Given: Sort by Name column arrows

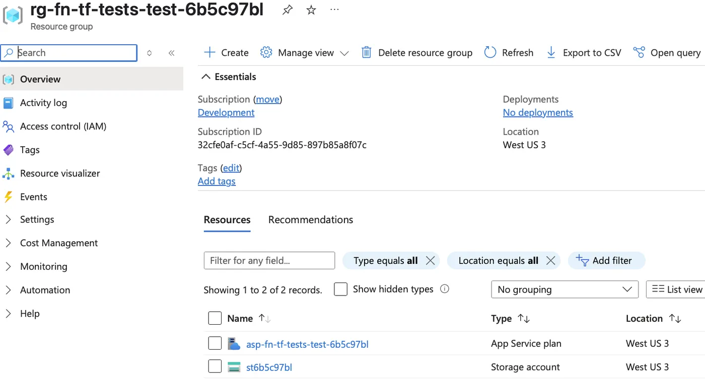Looking at the screenshot, I should [264, 318].
